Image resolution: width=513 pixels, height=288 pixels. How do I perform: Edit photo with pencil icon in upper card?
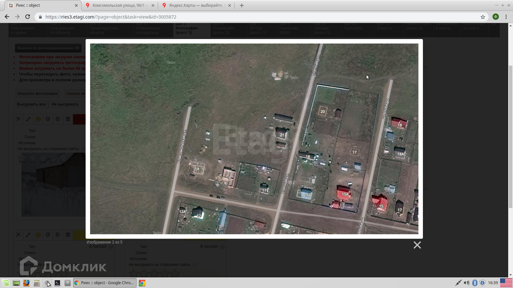pyautogui.click(x=28, y=119)
